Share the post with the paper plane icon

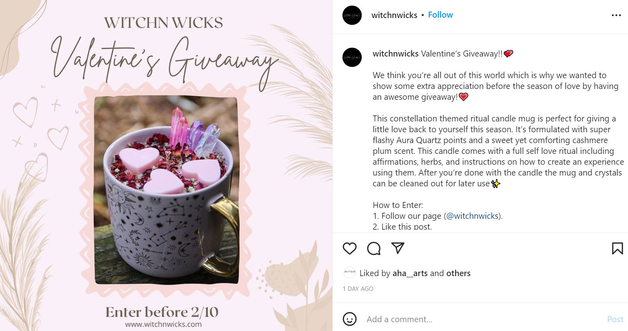[x=397, y=248]
